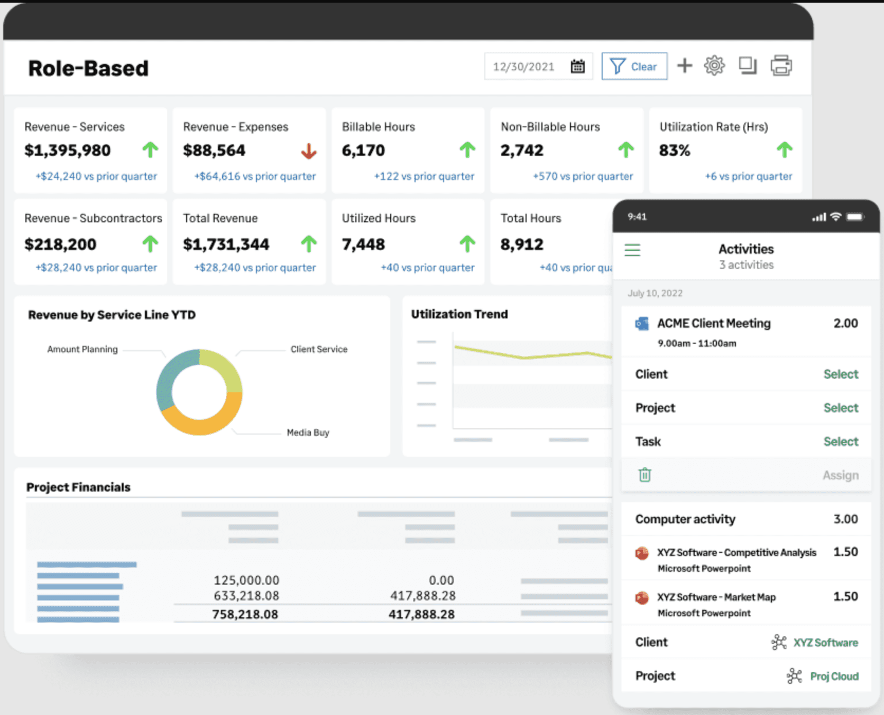Click red down arrow on Revenue - Expenses

(x=309, y=151)
